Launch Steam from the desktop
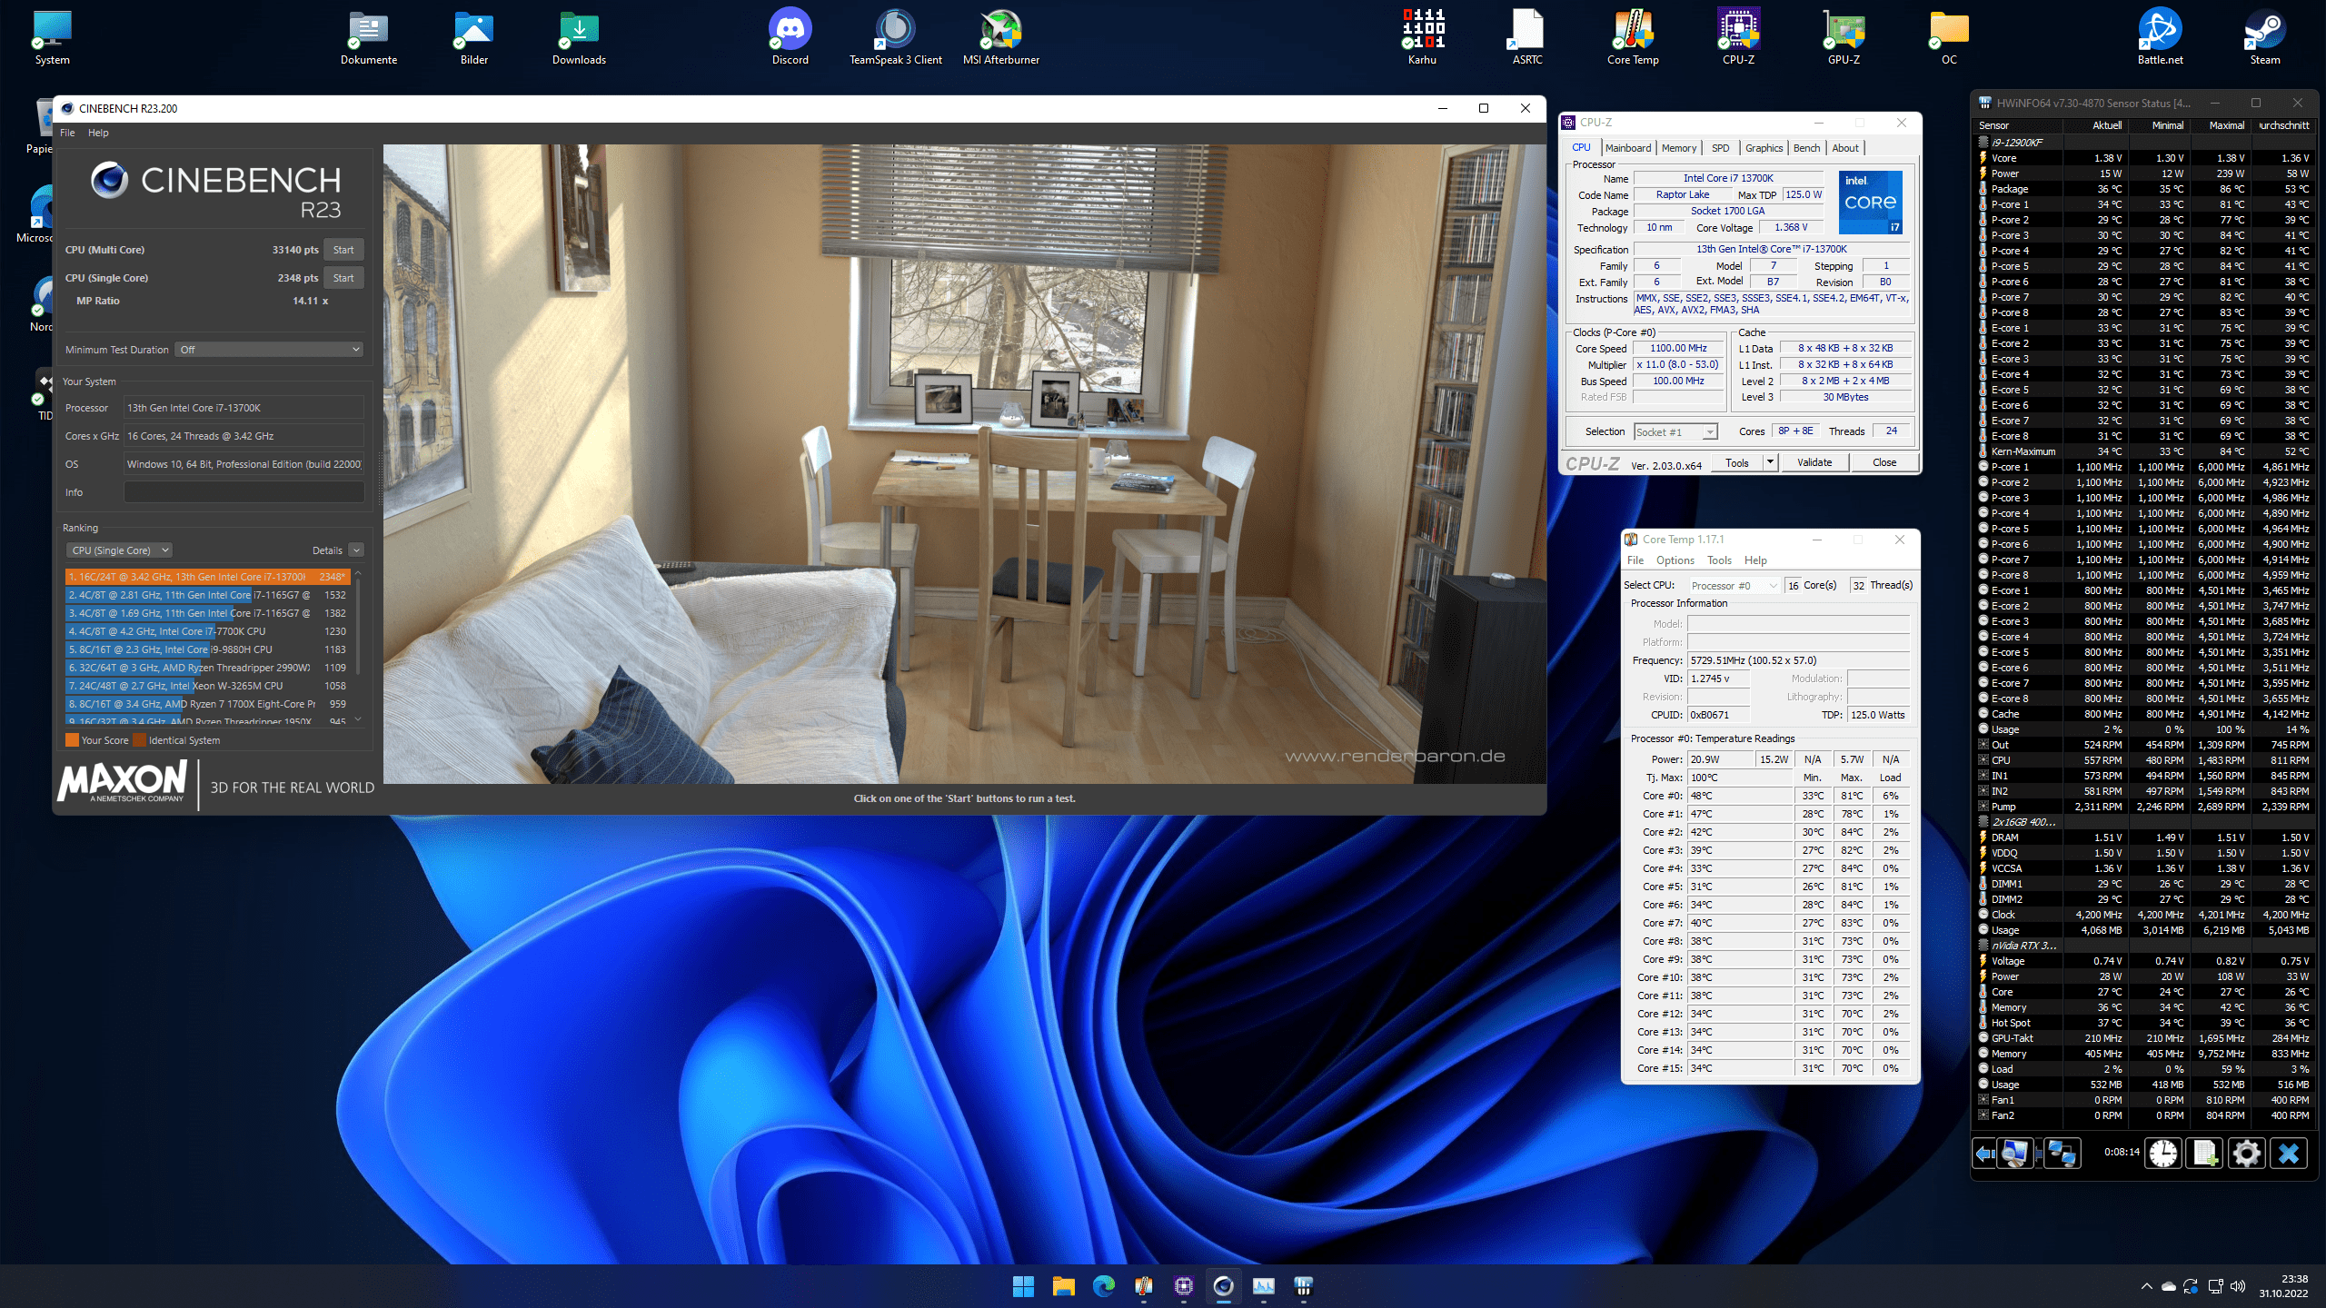This screenshot has width=2326, height=1308. (x=2265, y=36)
